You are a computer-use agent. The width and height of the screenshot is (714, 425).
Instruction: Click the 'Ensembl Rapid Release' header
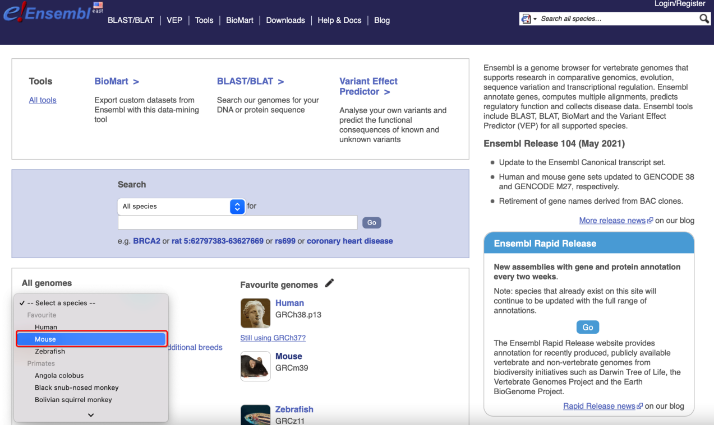(589, 244)
